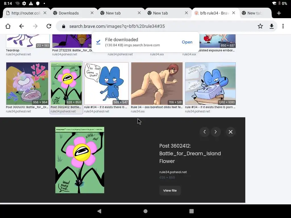The width and height of the screenshot is (291, 218).
Task: Tap Android recent apps square button
Action: [192, 211]
